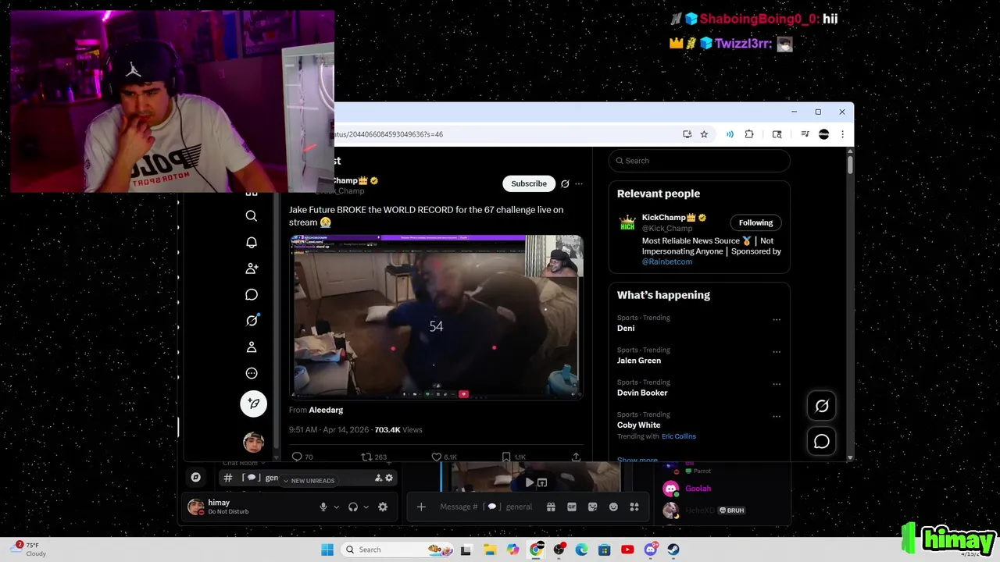The height and width of the screenshot is (562, 1000).
Task: Click the Discord plus attachment button
Action: click(421, 507)
